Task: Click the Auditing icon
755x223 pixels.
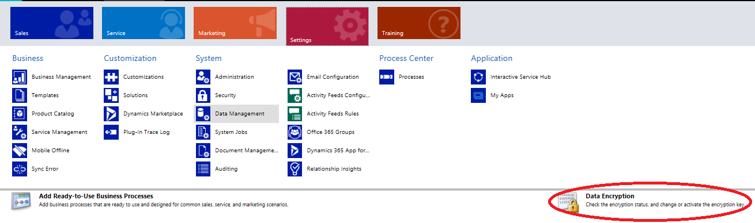Action: pyautogui.click(x=203, y=169)
